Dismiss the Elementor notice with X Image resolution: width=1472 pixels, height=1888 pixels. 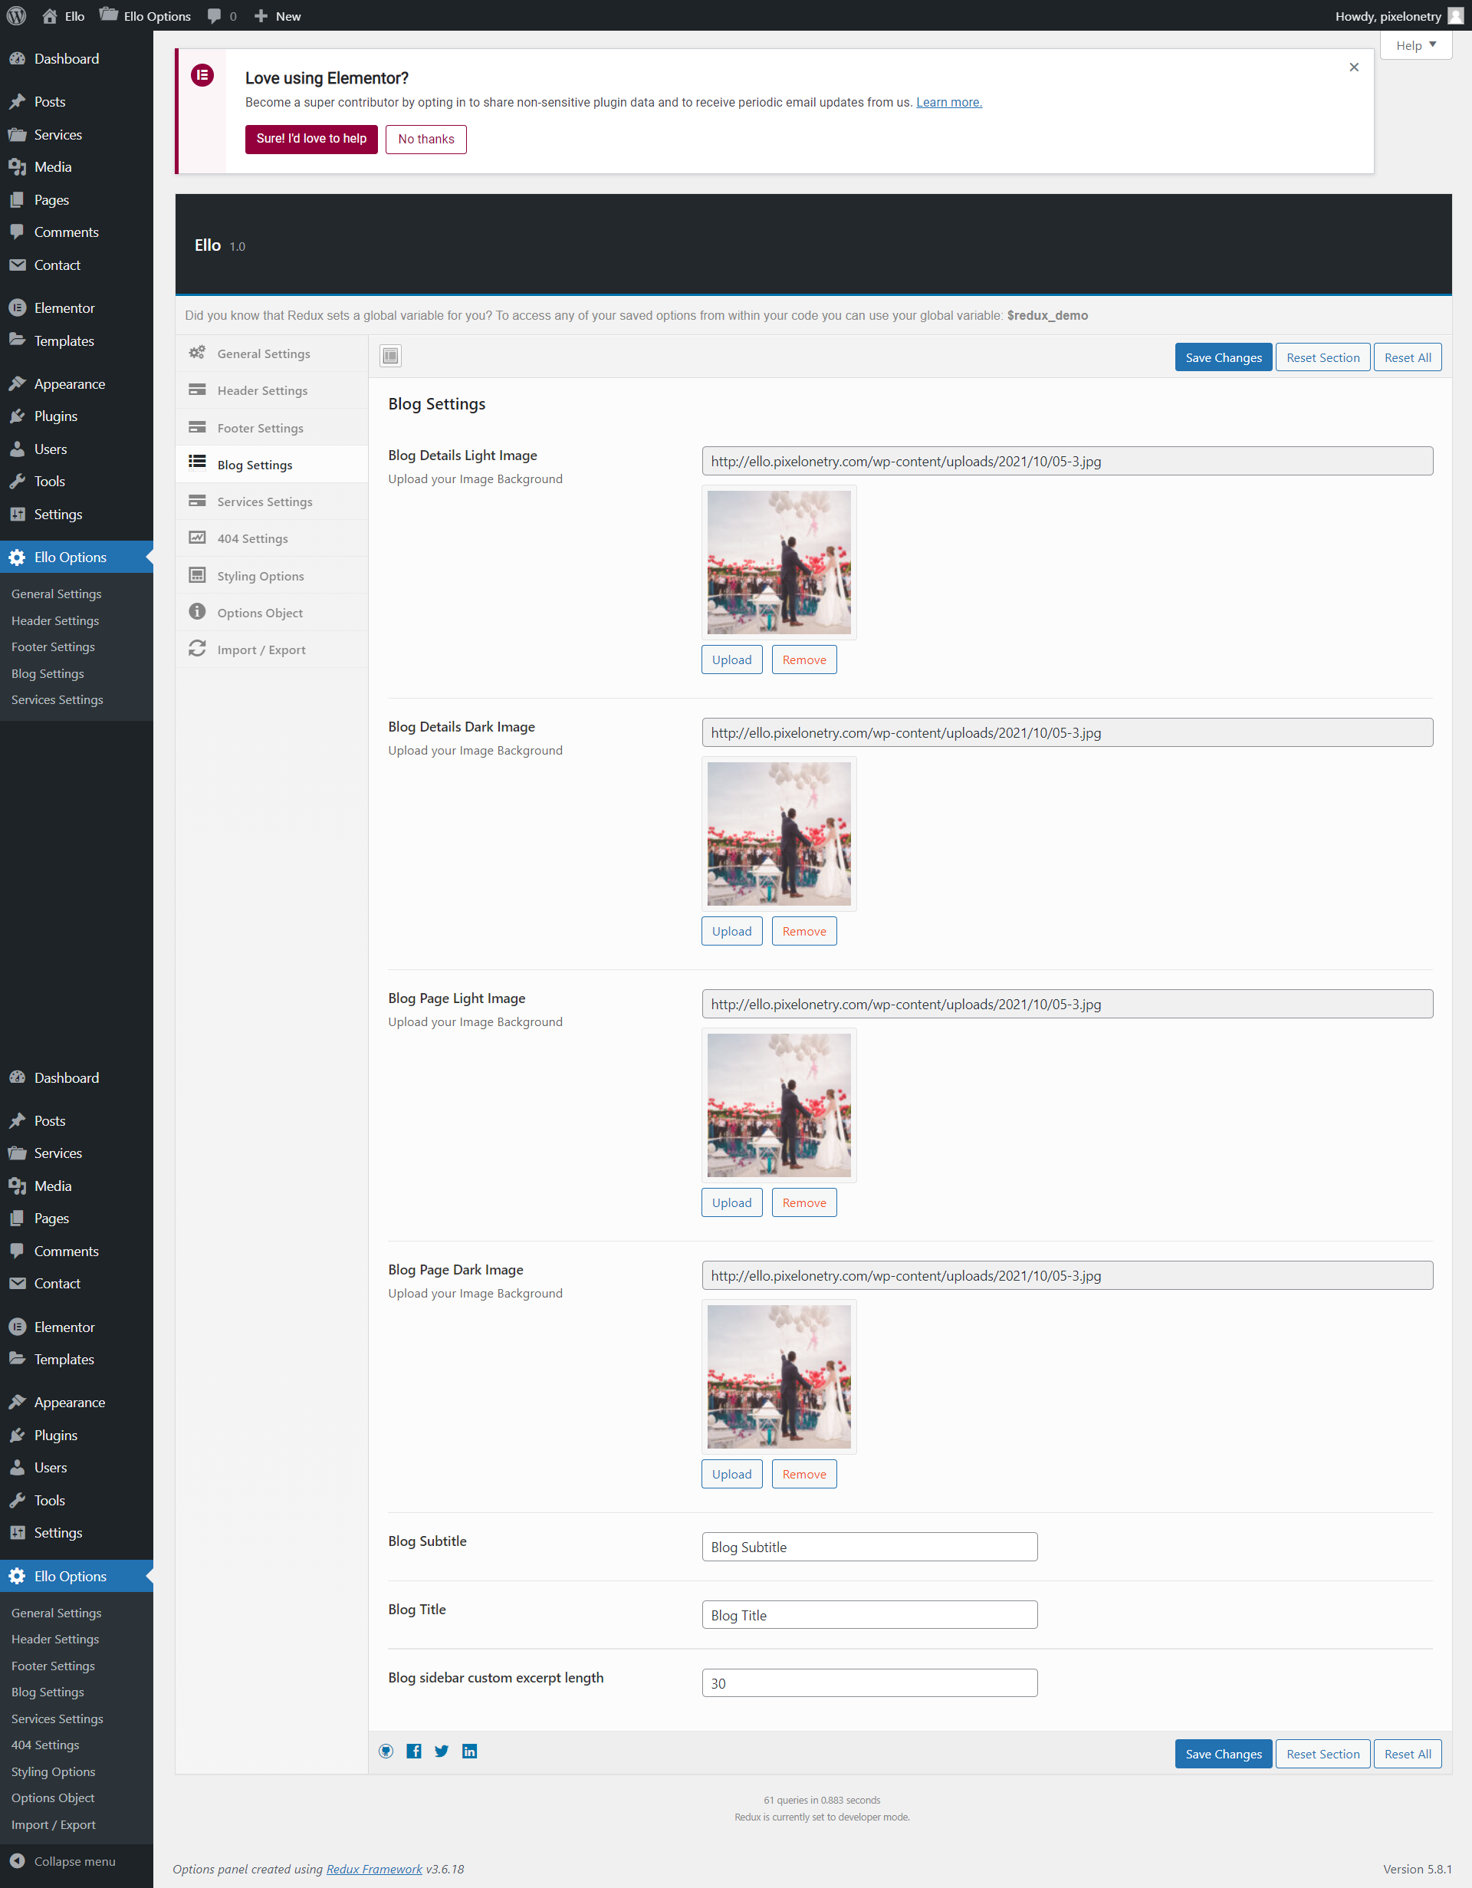click(1354, 67)
